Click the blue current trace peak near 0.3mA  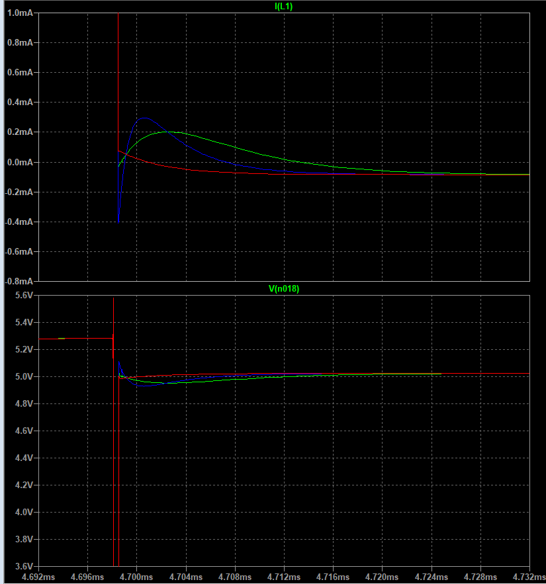tap(144, 118)
